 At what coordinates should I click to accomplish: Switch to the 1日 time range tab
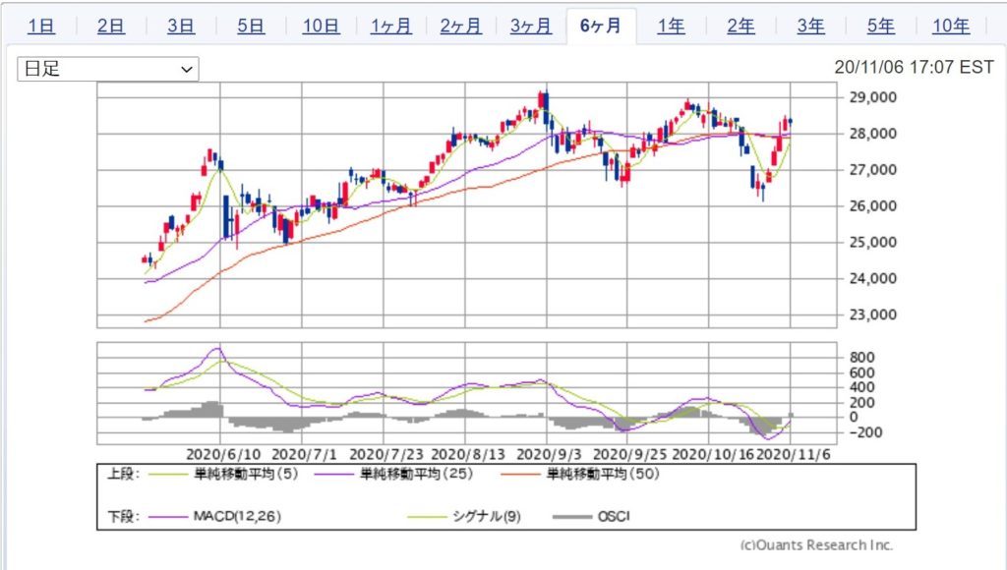coord(41,27)
